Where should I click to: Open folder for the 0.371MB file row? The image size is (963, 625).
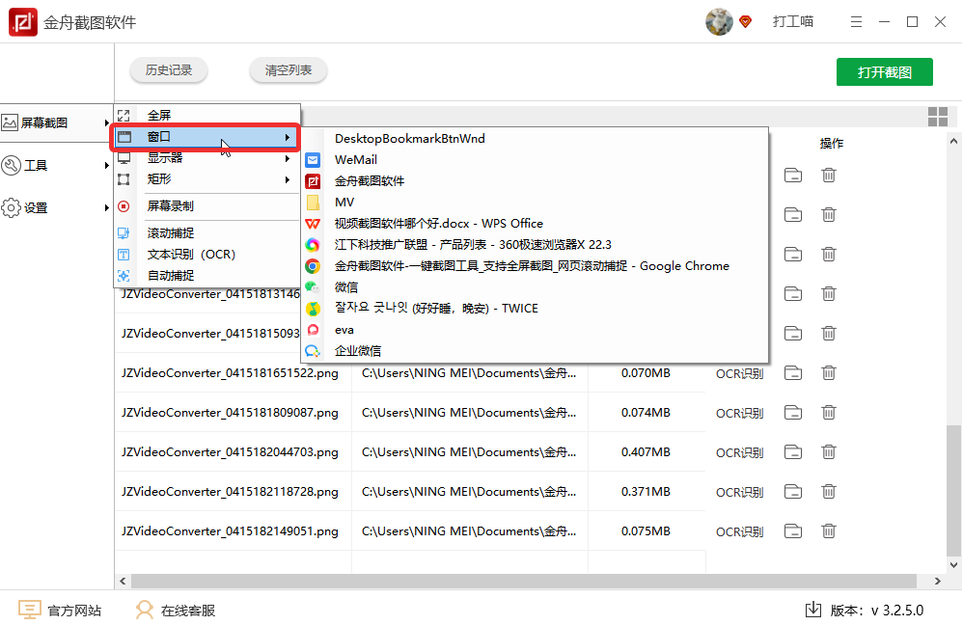(793, 492)
